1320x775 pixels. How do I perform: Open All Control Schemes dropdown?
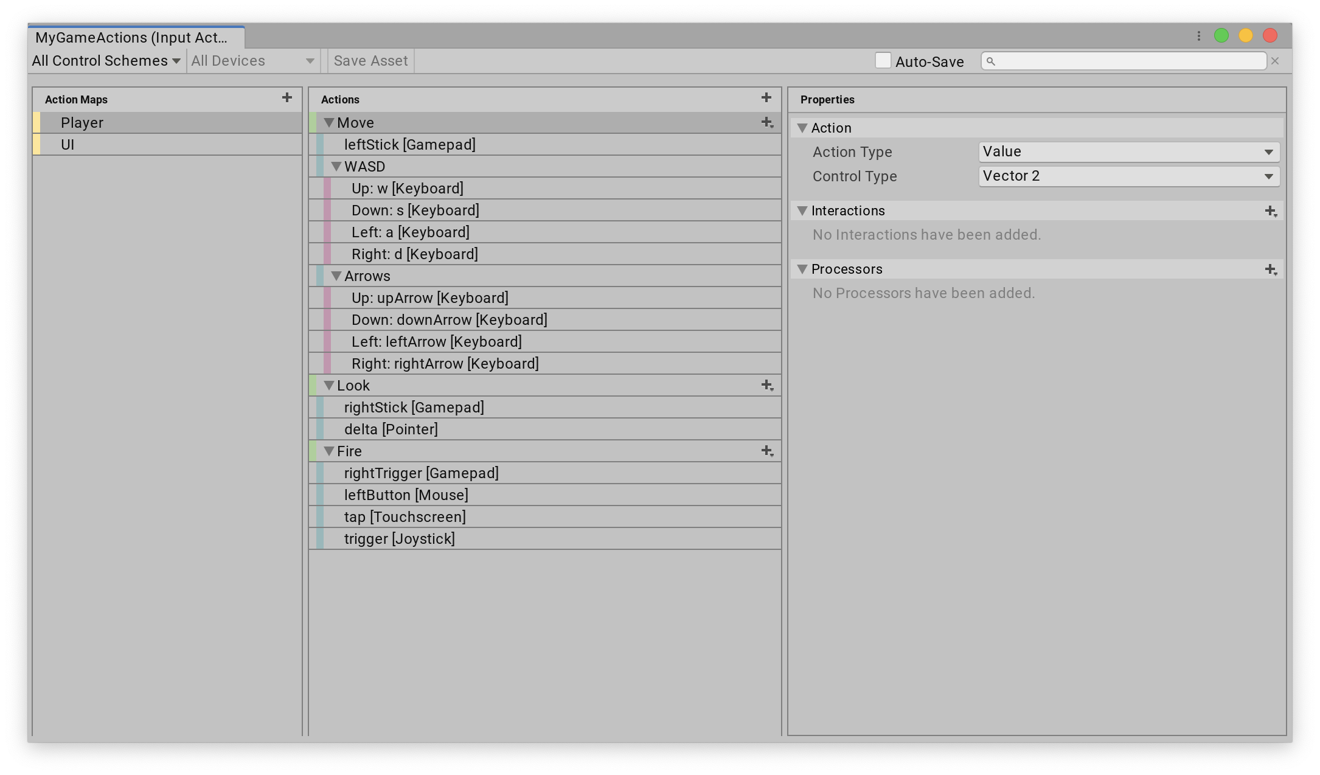[x=104, y=60]
